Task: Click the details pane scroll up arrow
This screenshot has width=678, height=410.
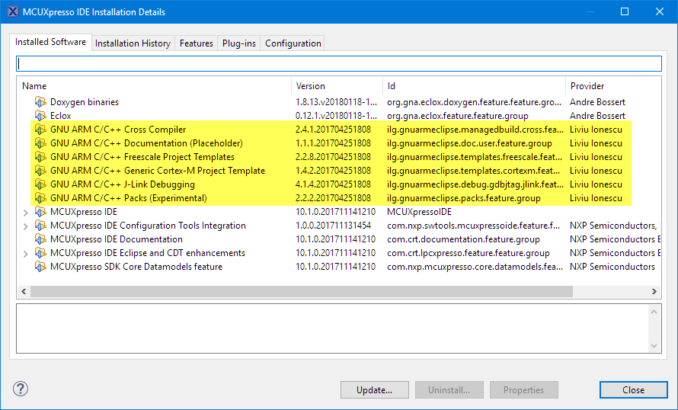Action: [x=654, y=312]
